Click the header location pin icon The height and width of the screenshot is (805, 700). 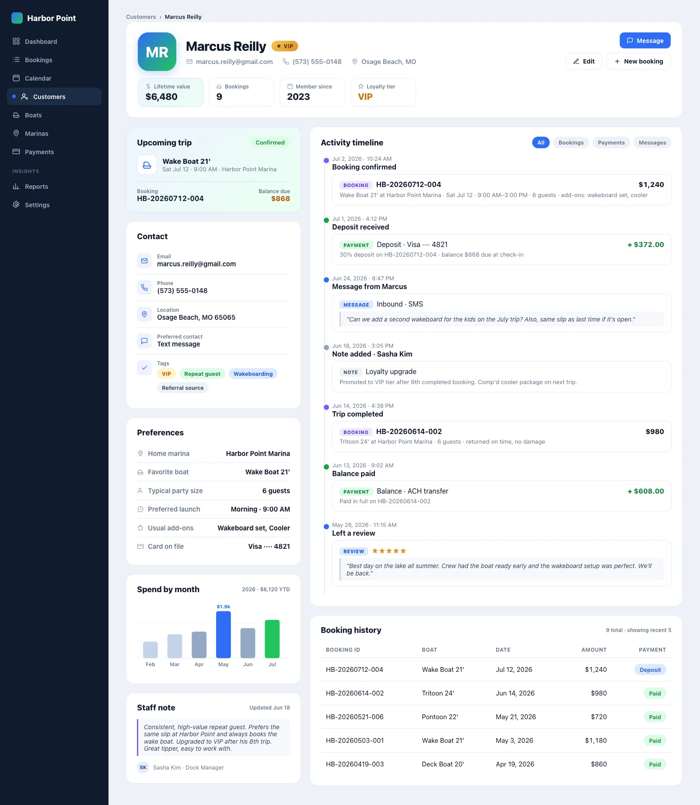(355, 62)
